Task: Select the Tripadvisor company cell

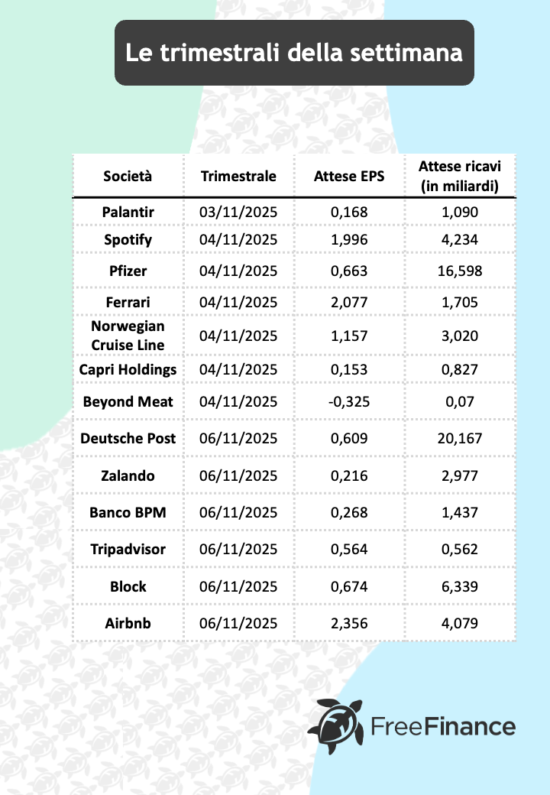Action: click(128, 550)
